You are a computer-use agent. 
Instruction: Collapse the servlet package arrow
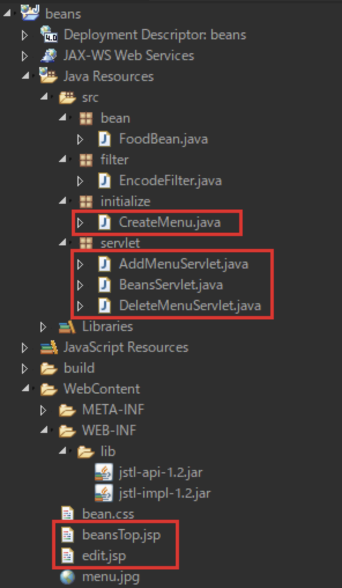tap(63, 242)
